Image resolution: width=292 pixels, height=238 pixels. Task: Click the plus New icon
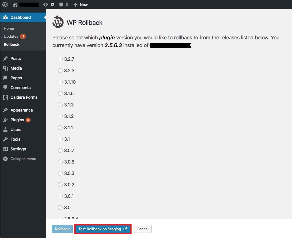76,5
